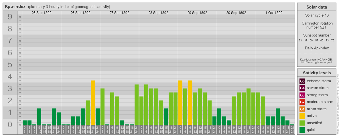This screenshot has width=339, height=137.
Task: Select the G3 strong storm badge
Action: tap(302, 95)
